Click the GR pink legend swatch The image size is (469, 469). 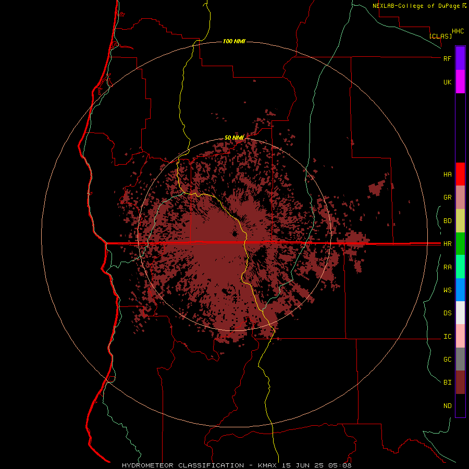[460, 198]
